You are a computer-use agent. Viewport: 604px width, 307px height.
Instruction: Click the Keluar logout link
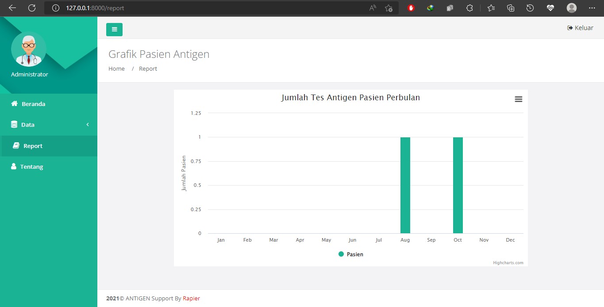click(580, 28)
